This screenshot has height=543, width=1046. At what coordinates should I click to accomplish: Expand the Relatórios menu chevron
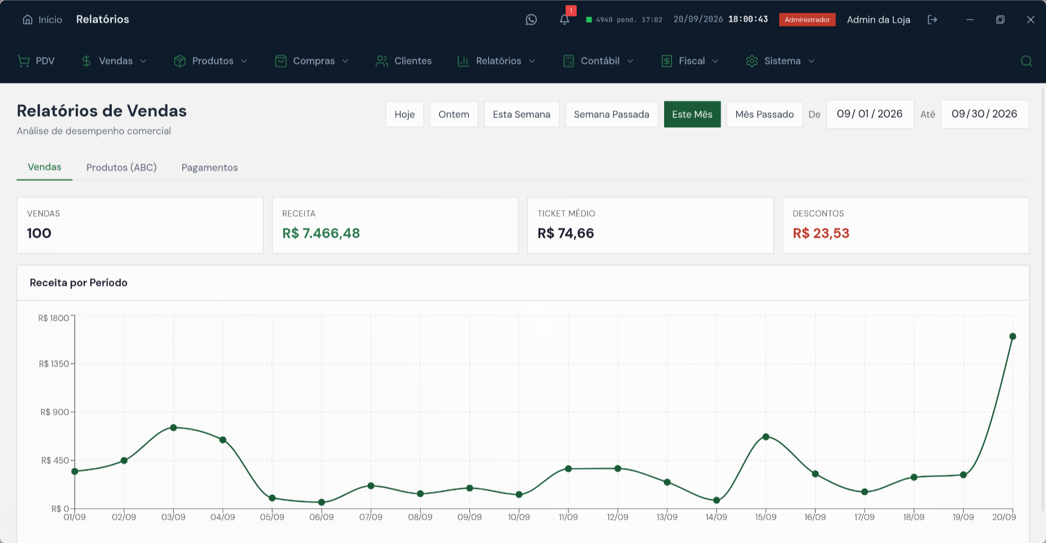(532, 61)
